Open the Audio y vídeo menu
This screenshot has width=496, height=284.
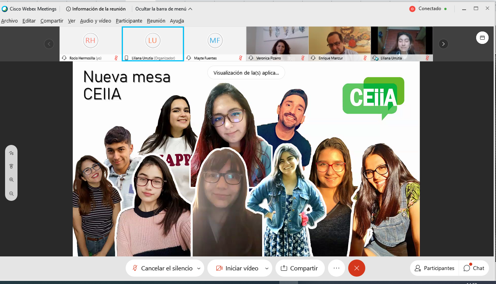coord(95,21)
